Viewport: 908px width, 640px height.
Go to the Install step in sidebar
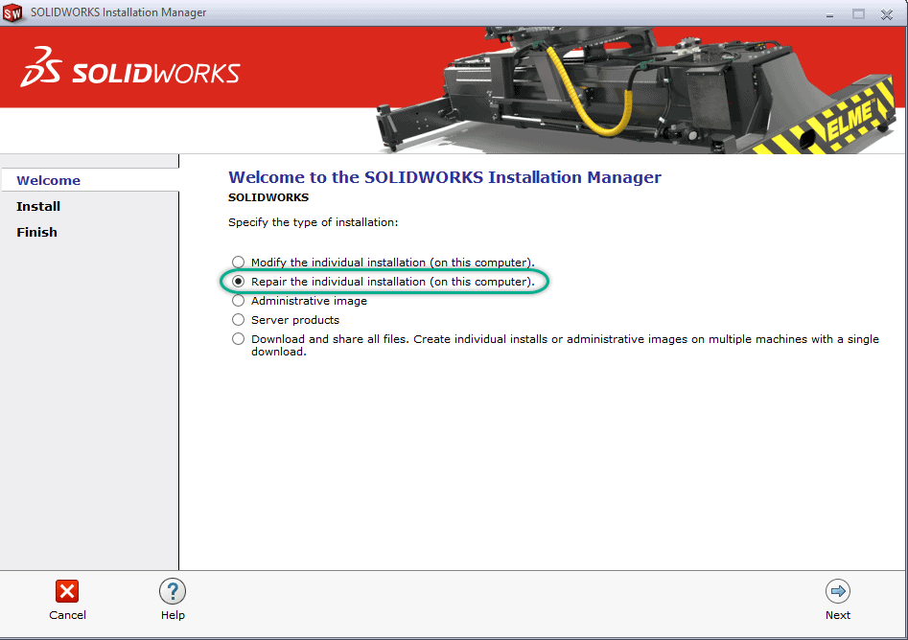tap(38, 206)
